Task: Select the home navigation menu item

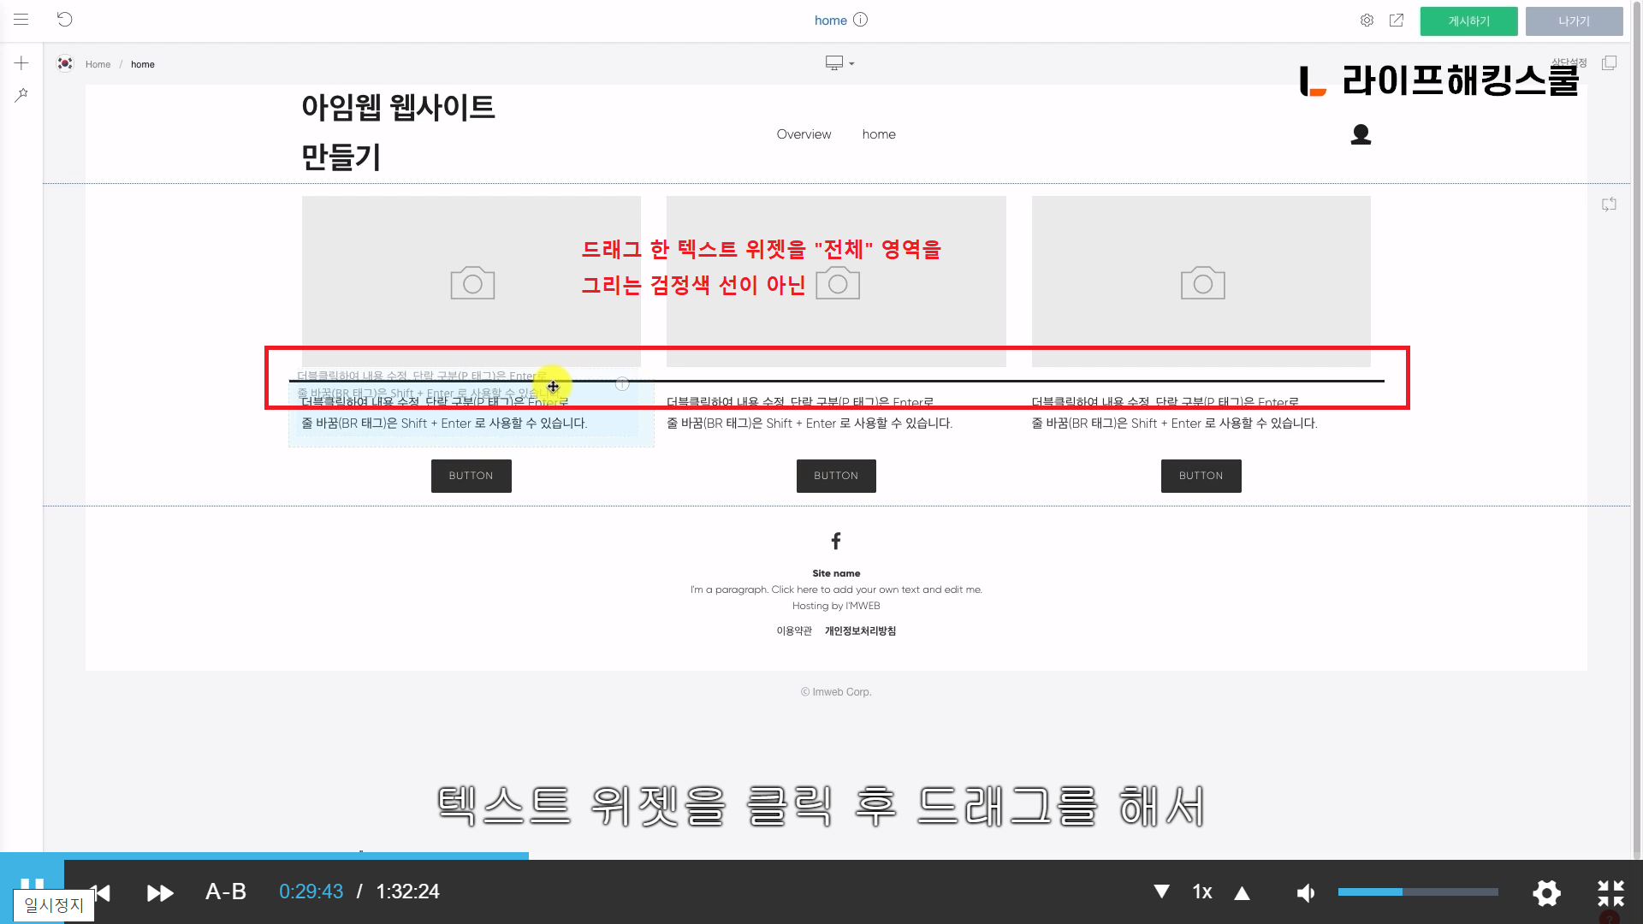Action: [x=879, y=134]
